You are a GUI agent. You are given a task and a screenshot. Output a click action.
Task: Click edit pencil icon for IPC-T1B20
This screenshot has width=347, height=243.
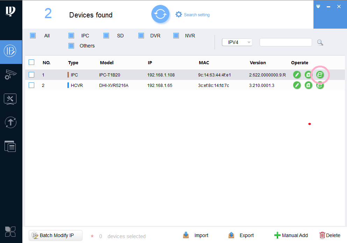pyautogui.click(x=297, y=75)
